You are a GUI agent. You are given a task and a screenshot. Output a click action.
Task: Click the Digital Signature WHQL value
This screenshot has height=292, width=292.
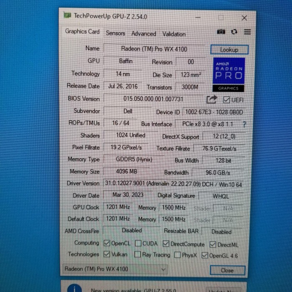click(221, 196)
